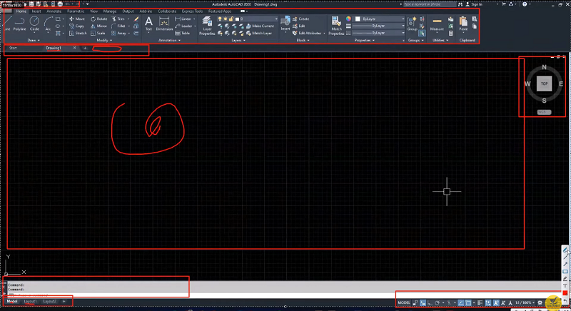The height and width of the screenshot is (311, 571).
Task: Activate the Stretch tool
Action: [78, 33]
